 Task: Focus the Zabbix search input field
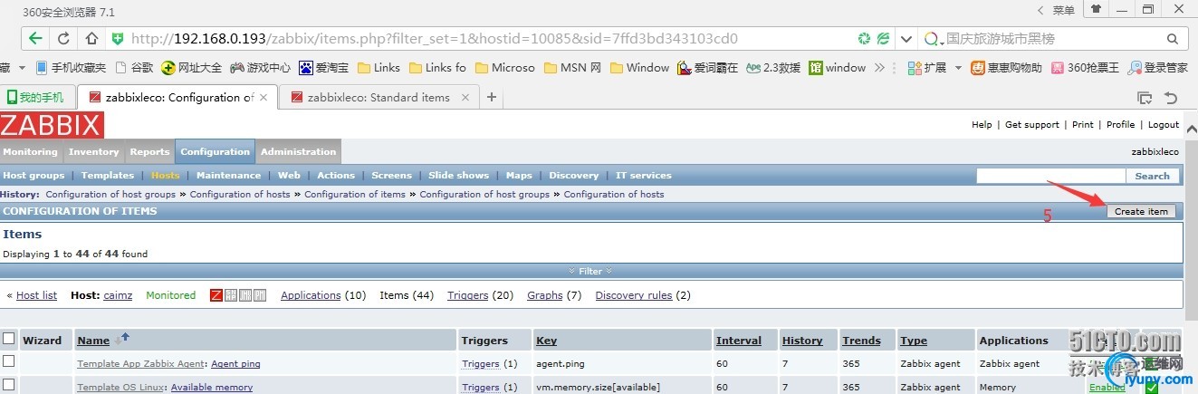1051,176
